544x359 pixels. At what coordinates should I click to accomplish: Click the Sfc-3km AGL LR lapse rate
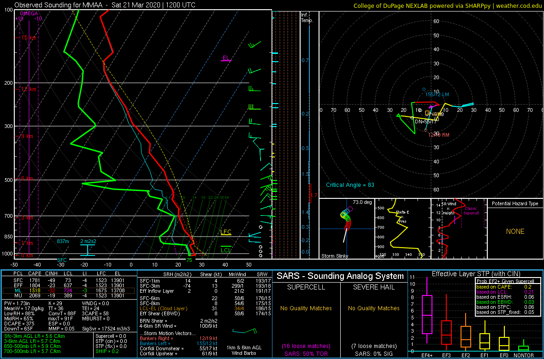pyautogui.click(x=35, y=336)
